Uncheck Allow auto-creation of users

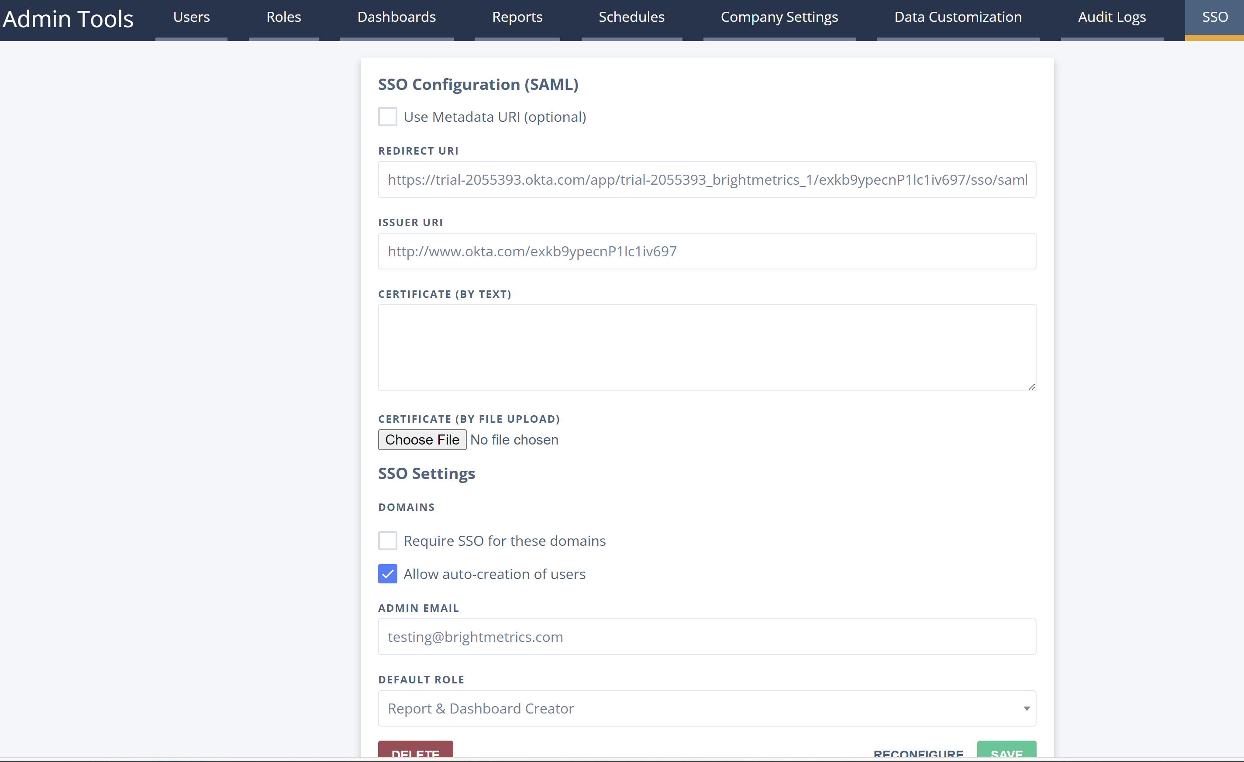[x=388, y=574]
